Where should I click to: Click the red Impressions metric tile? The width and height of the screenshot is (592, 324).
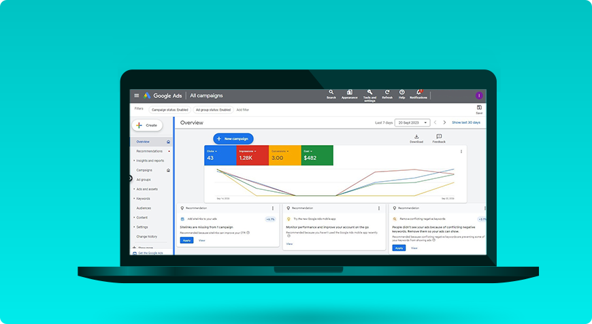pos(252,155)
